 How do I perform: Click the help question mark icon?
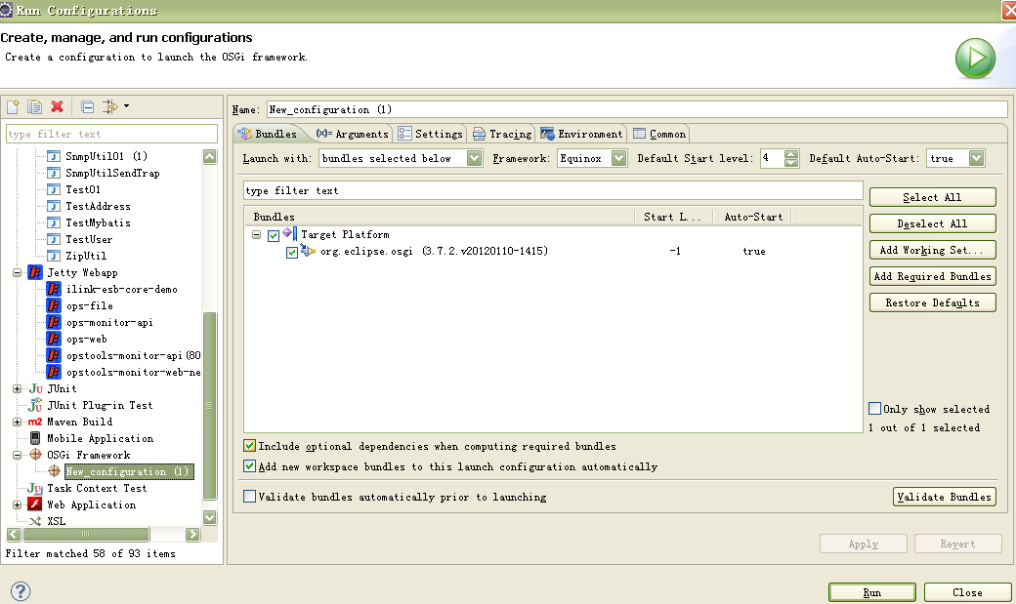click(21, 591)
